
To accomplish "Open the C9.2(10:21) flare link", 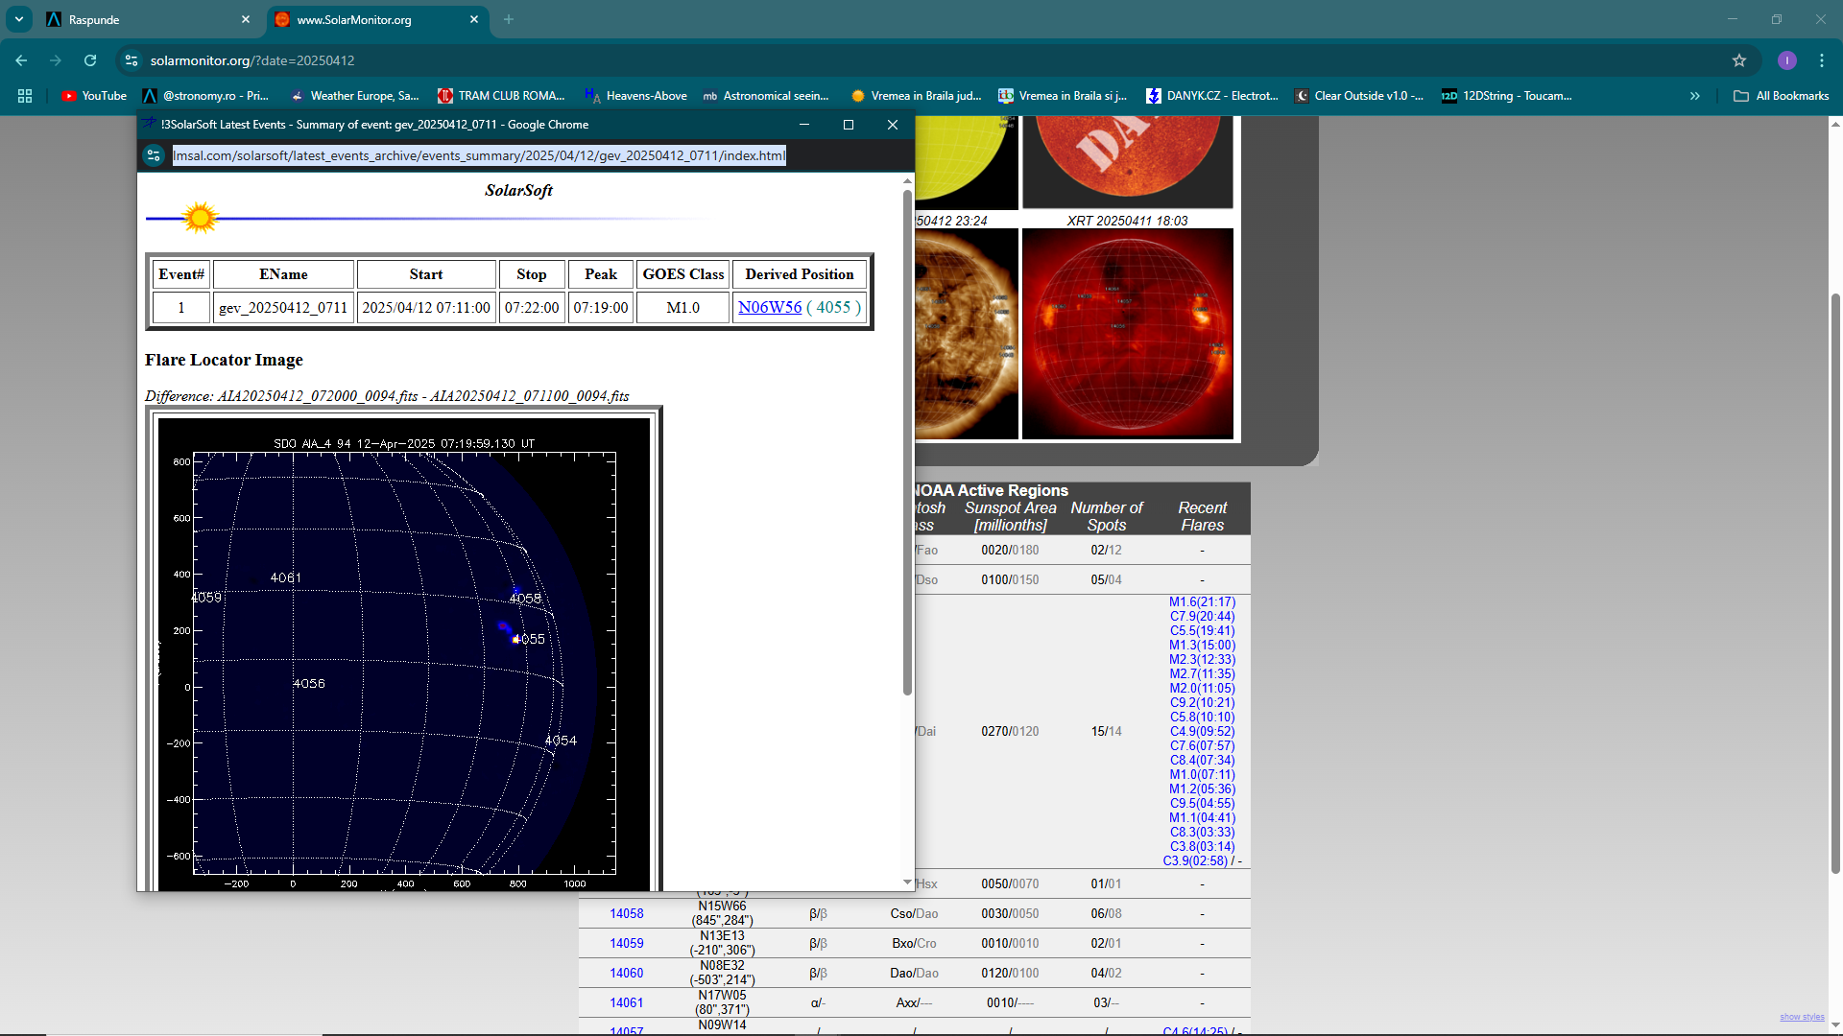I will click(1202, 703).
